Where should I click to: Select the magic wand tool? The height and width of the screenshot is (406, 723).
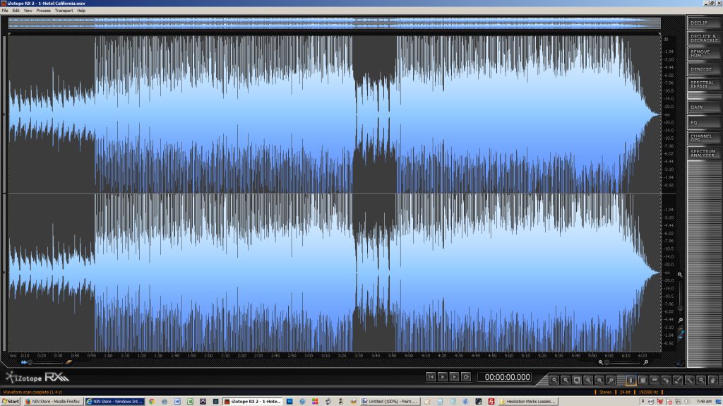[x=689, y=380]
